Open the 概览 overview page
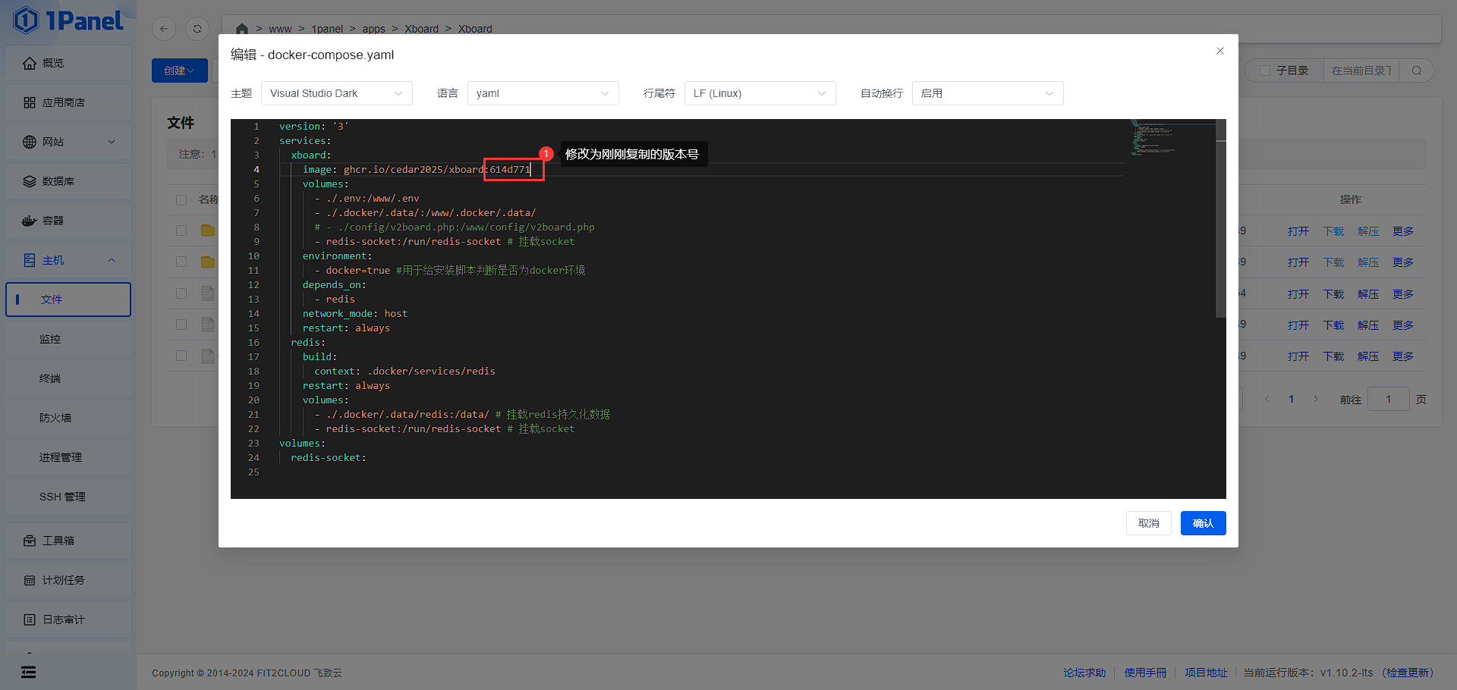Viewport: 1457px width, 690px height. click(x=68, y=63)
